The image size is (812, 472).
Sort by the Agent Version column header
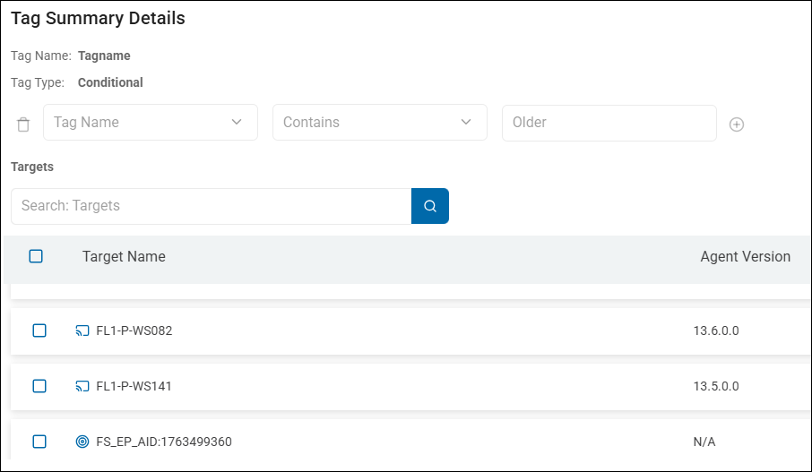(745, 257)
